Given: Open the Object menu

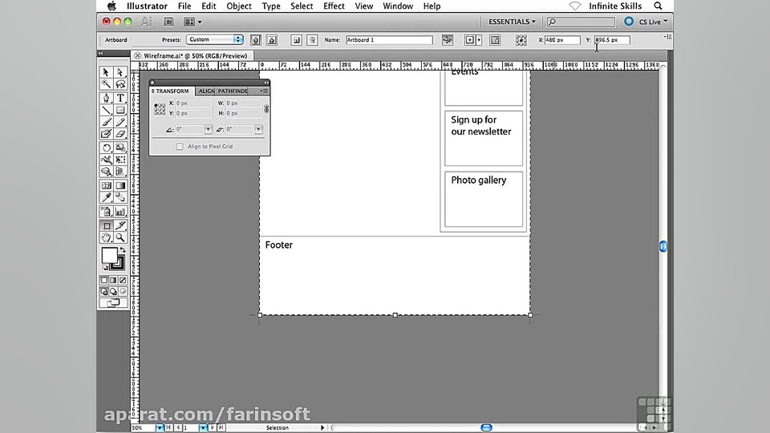Looking at the screenshot, I should pos(239,6).
